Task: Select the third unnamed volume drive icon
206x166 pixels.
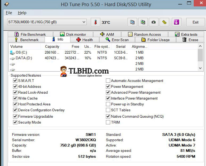Action: click(x=12, y=64)
